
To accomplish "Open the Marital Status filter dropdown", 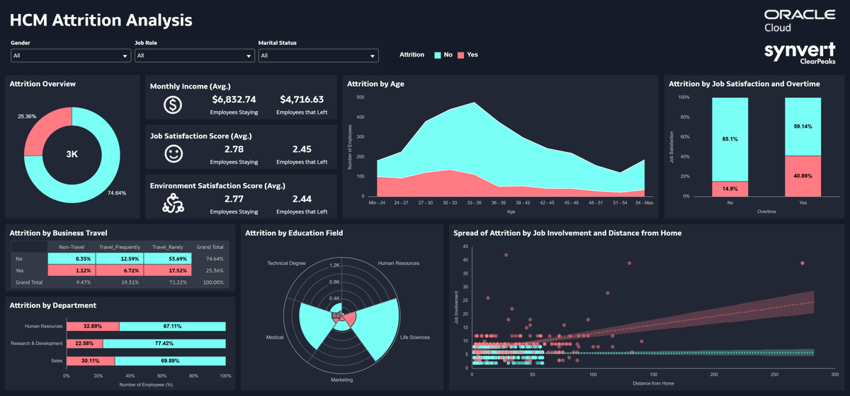I will pos(319,56).
